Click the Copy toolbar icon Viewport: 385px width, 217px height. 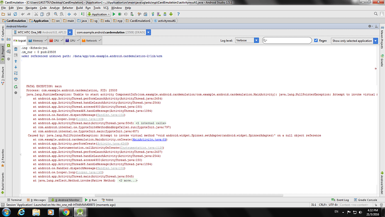(42, 14)
